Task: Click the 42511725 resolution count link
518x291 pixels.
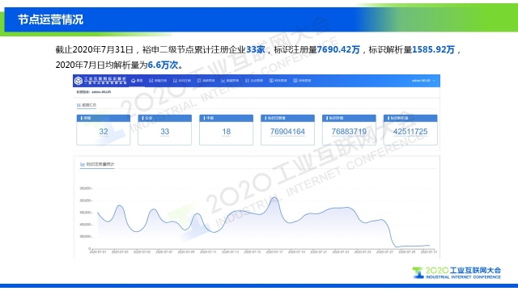Action: coord(410,132)
